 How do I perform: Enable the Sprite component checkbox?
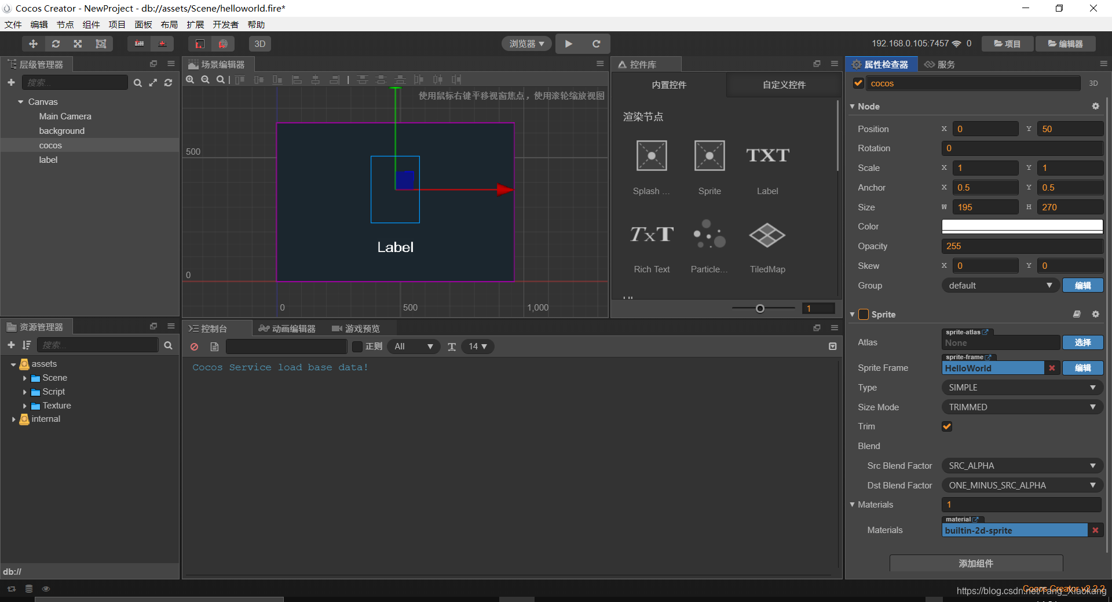864,315
